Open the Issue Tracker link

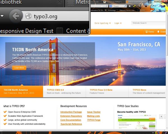point(94,112)
